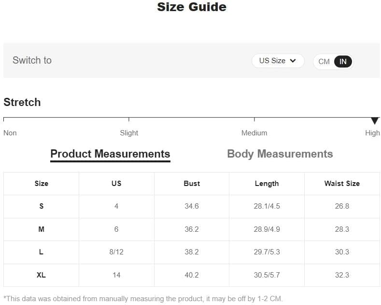Screen dimensions: 381x305
Task: Select the IN unit option
Action: pos(343,62)
